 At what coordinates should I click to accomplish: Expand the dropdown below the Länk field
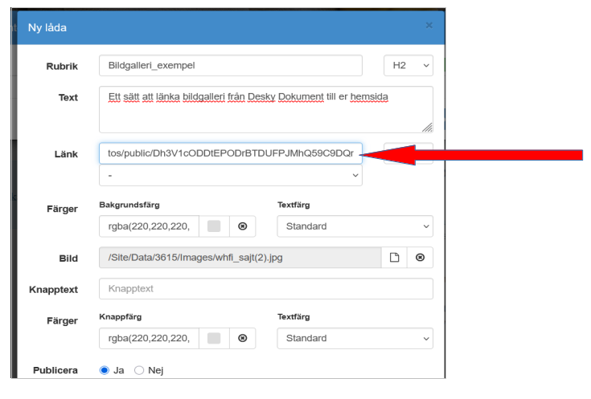pos(230,175)
